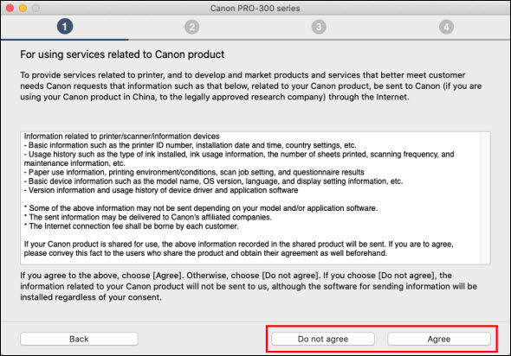The height and width of the screenshot is (356, 511).
Task: Click the blue progress line under step 1
Action: click(x=65, y=40)
